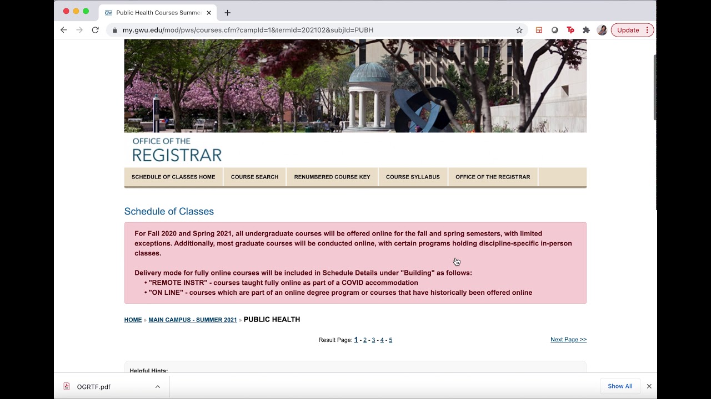This screenshot has height=399, width=711.
Task: Click Show All downloads
Action: (620, 386)
